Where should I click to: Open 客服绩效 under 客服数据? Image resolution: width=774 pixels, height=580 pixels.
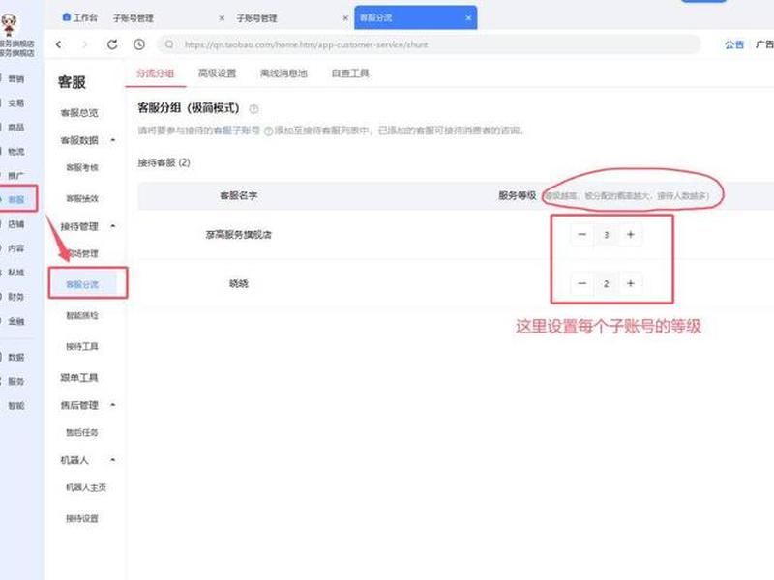pos(82,198)
